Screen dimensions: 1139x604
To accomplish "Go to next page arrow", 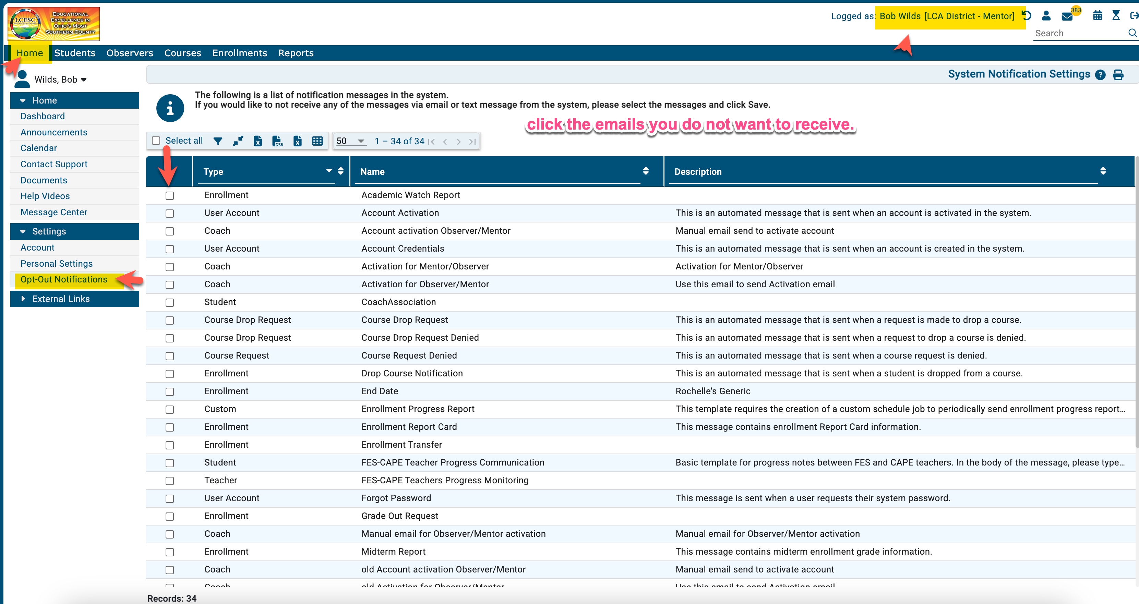I will (458, 142).
